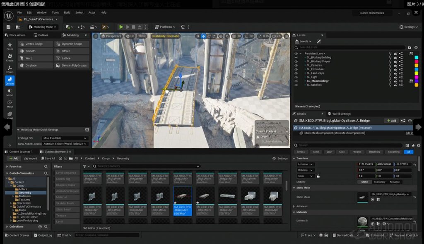The image size is (424, 244).
Task: Click the Add component button in Details
Action: (391, 121)
